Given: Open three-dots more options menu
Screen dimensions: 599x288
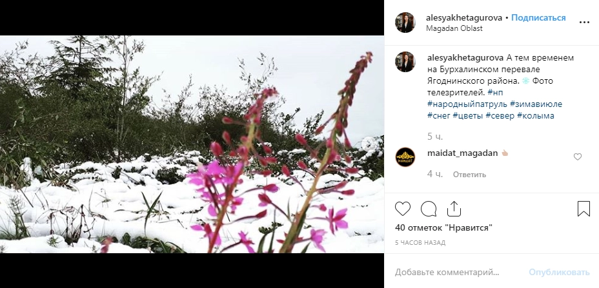Looking at the screenshot, I should click(x=585, y=23).
